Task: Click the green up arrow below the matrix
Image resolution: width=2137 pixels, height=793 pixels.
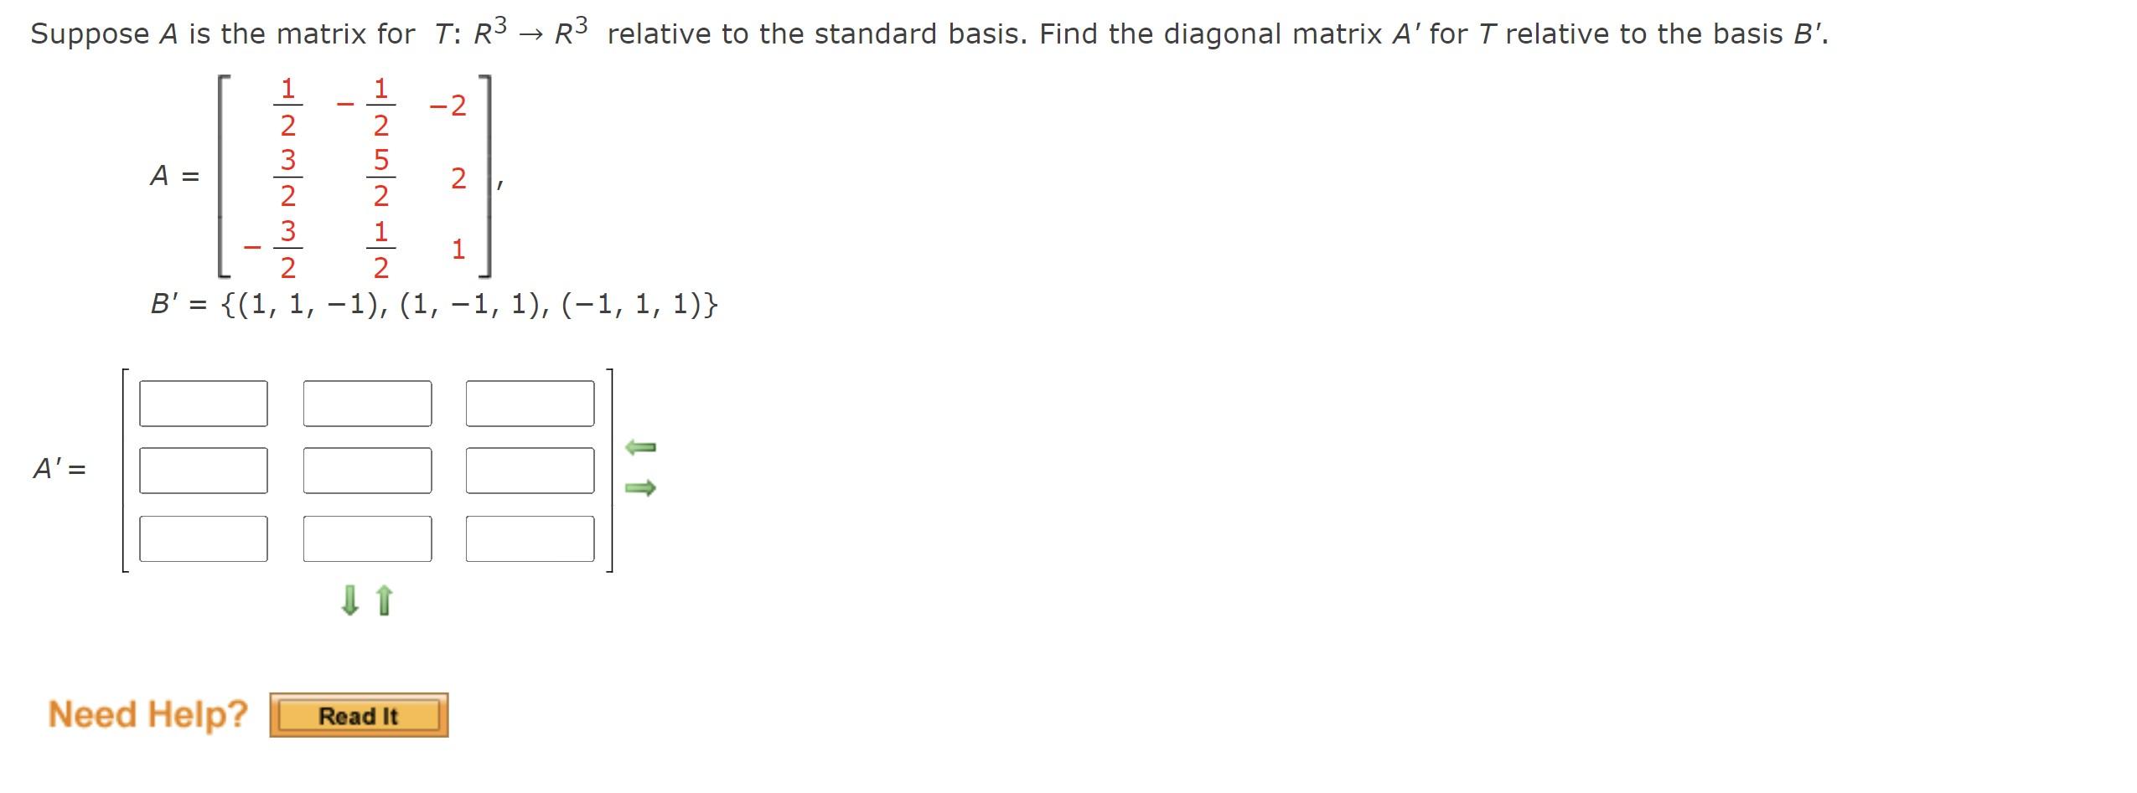Action: pyautogui.click(x=383, y=601)
